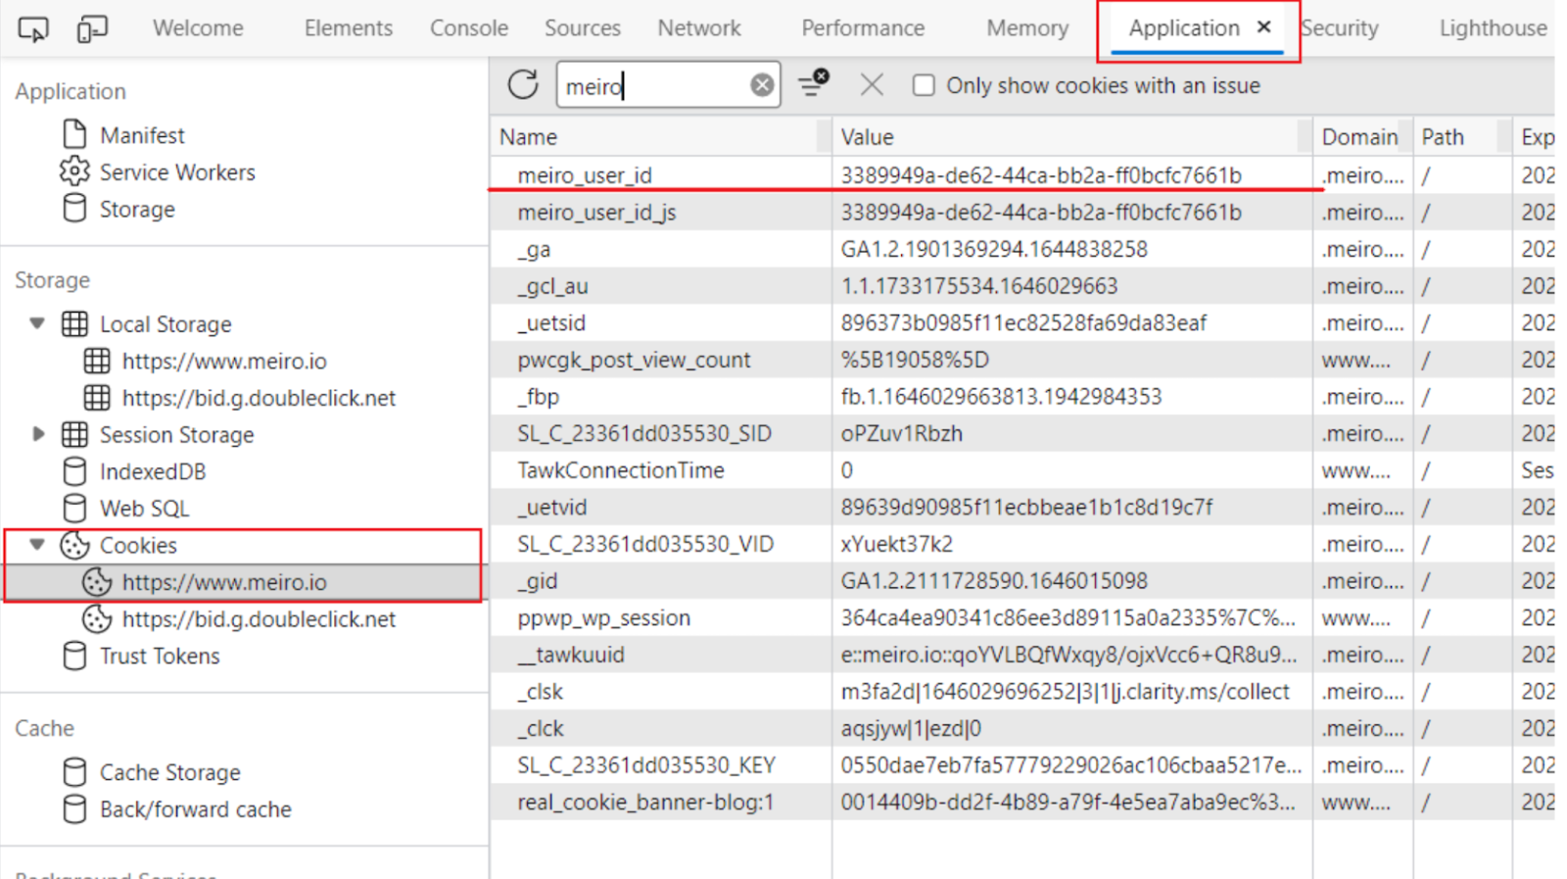The image size is (1567, 879).
Task: Switch to the Performance tab
Action: pyautogui.click(x=863, y=28)
